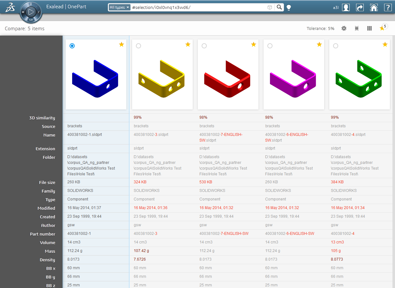This screenshot has width=395, height=288.
Task: Click the search magnifier icon
Action: tap(279, 7)
